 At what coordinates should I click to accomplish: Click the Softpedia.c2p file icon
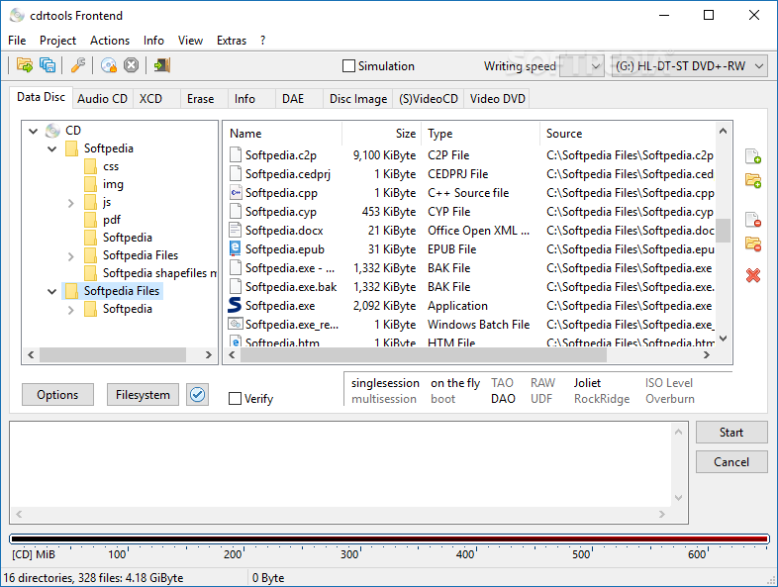236,154
